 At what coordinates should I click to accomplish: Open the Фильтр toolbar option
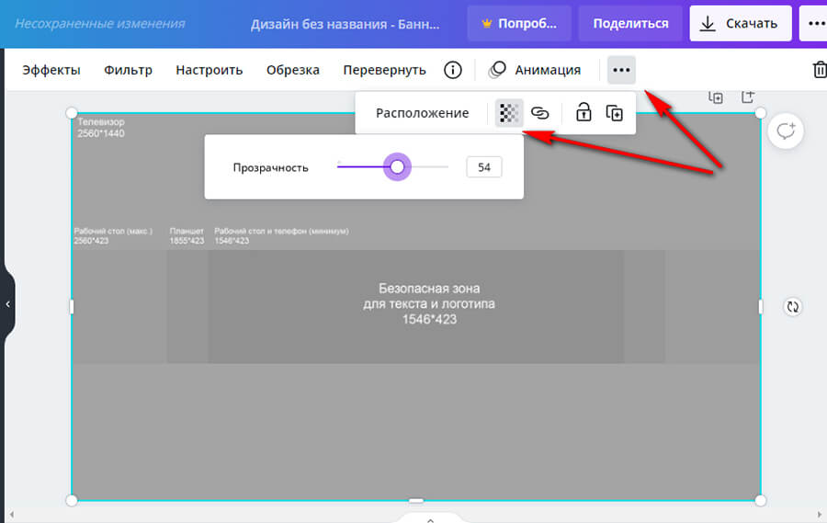tap(128, 70)
